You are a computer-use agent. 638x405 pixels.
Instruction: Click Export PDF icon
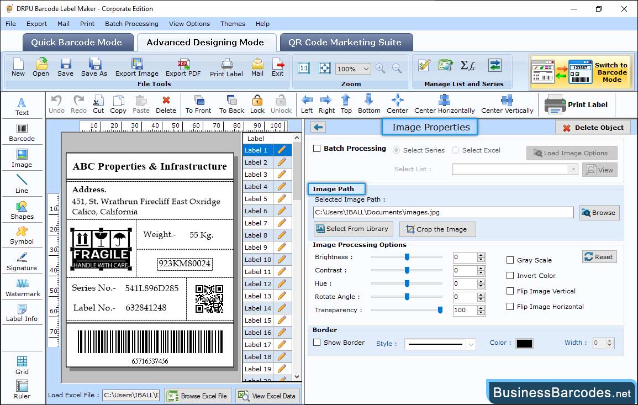(183, 67)
